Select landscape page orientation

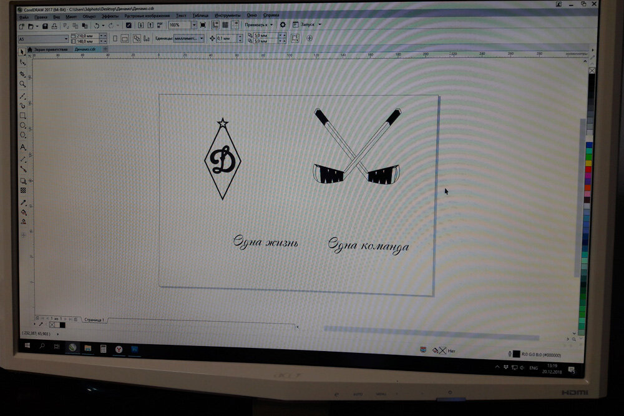[125, 39]
